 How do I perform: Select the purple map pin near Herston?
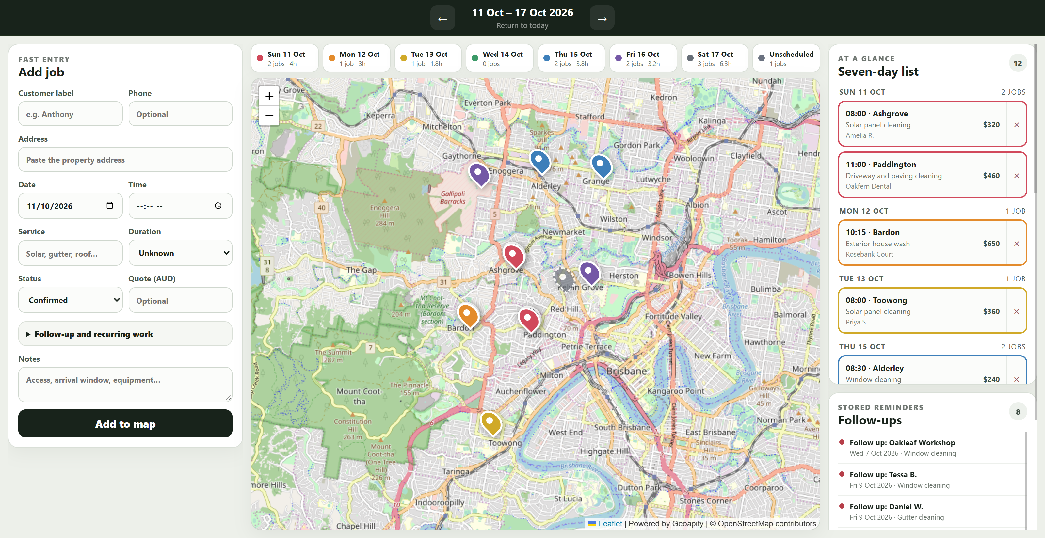click(589, 273)
